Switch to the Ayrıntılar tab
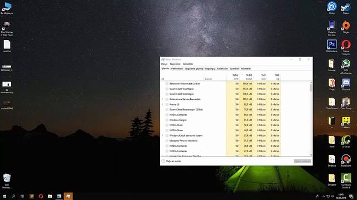The height and width of the screenshot is (200, 357). (x=234, y=68)
